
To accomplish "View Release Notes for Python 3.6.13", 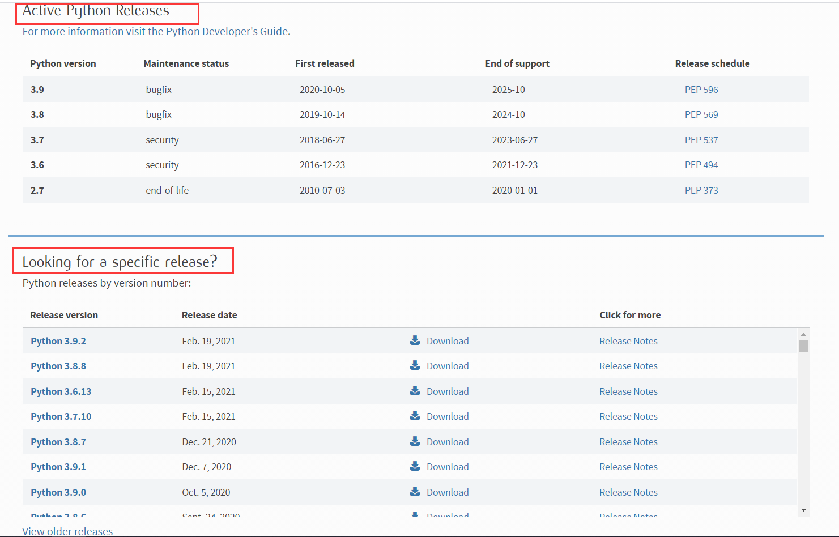I will [x=628, y=391].
